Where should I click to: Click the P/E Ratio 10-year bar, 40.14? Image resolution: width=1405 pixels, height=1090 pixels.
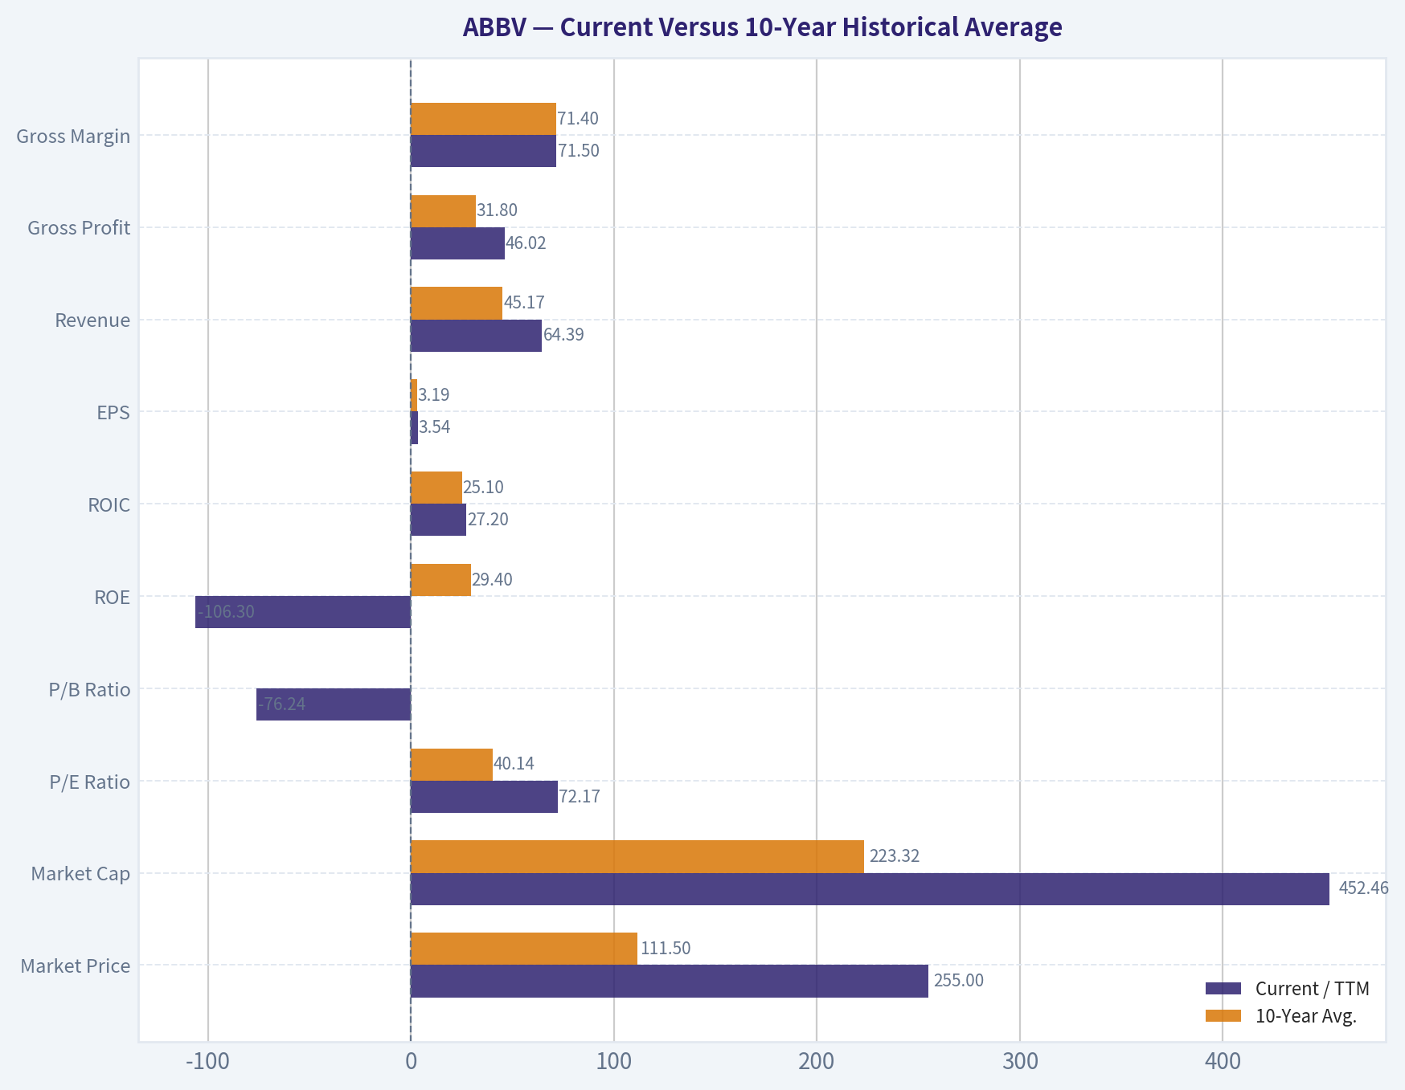click(x=452, y=765)
